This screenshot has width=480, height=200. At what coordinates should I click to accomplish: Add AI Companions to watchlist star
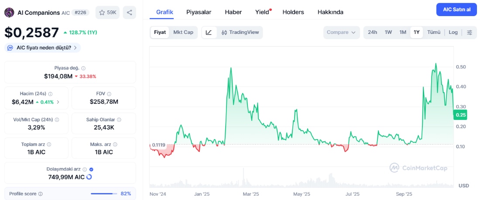tap(107, 13)
